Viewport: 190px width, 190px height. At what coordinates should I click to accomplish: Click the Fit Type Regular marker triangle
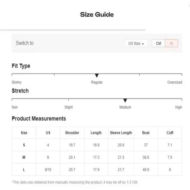(97, 75)
